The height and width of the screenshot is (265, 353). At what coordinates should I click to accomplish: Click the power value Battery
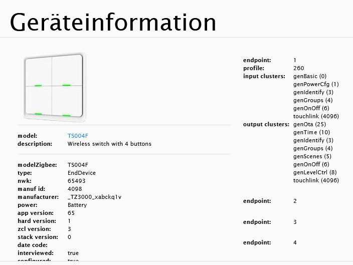pos(77,205)
